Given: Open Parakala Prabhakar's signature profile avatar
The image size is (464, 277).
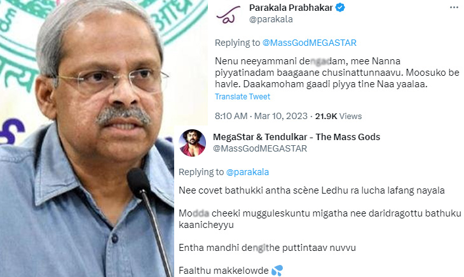Looking at the screenshot, I should (x=226, y=15).
